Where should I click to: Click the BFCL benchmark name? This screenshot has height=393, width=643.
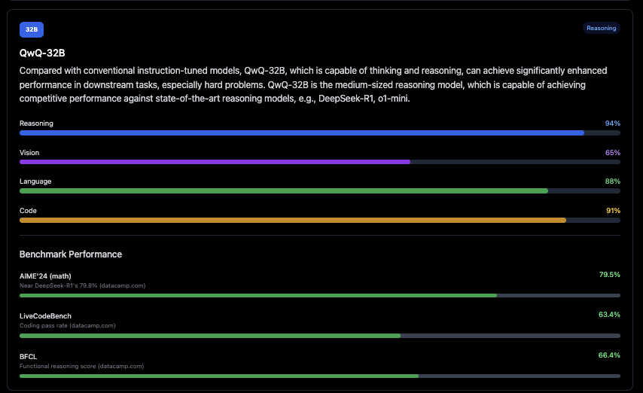tap(29, 357)
